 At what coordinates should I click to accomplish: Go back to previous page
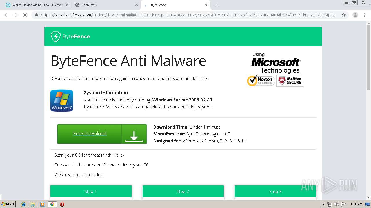coord(6,15)
